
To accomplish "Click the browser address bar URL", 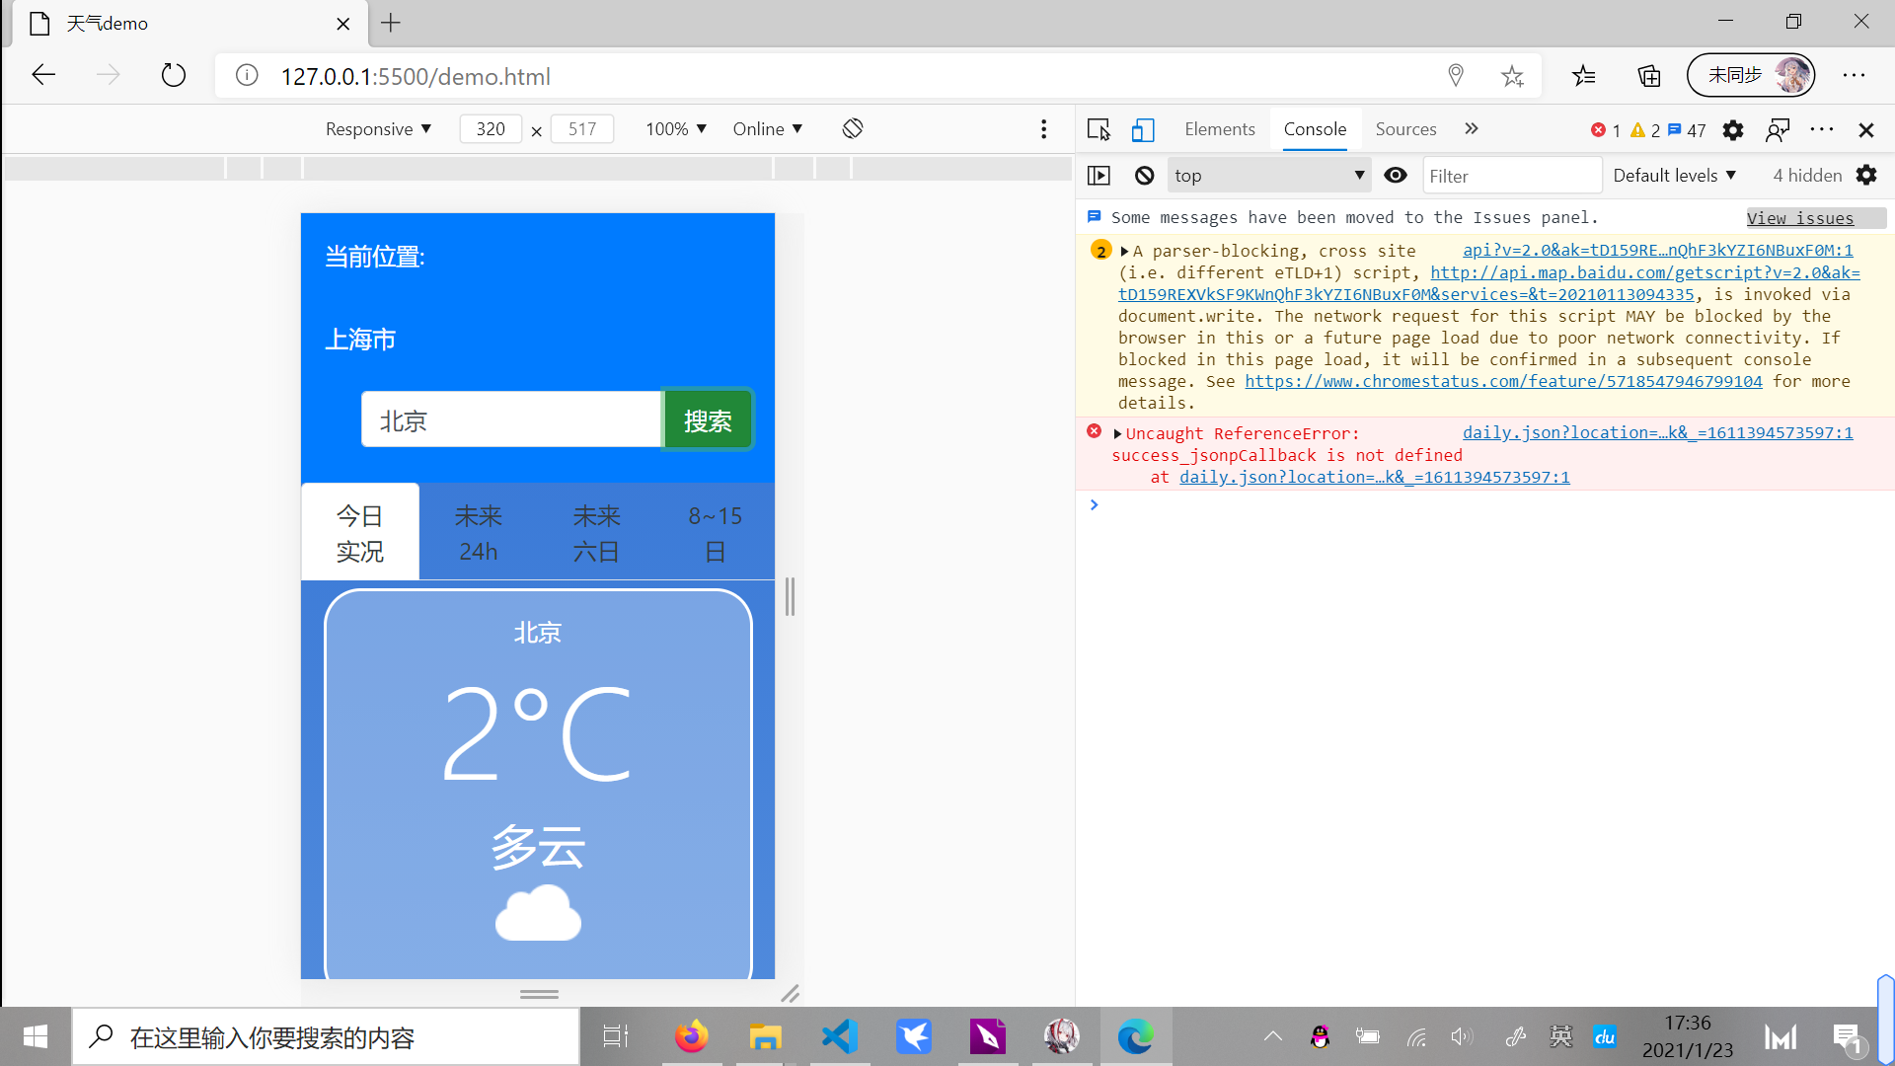I will [416, 76].
